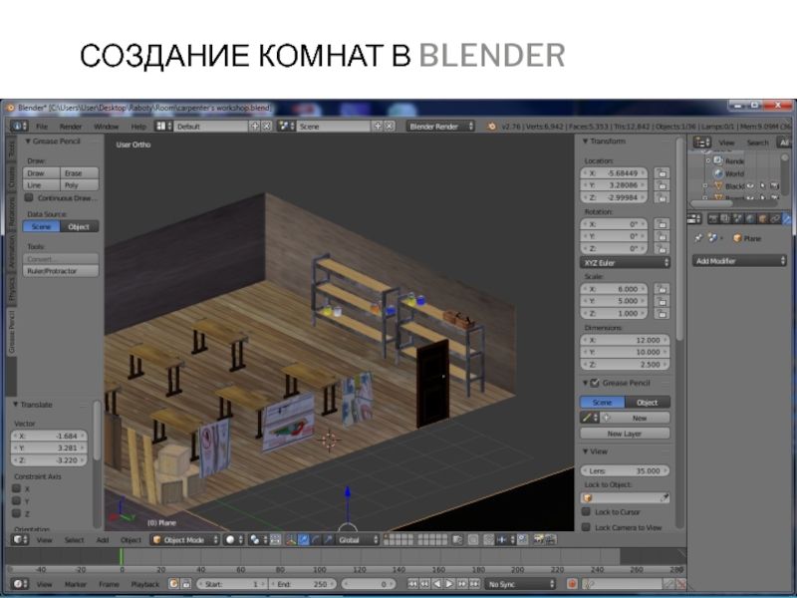
Task: Check the X constraint axis checkbox
Action: [16, 488]
